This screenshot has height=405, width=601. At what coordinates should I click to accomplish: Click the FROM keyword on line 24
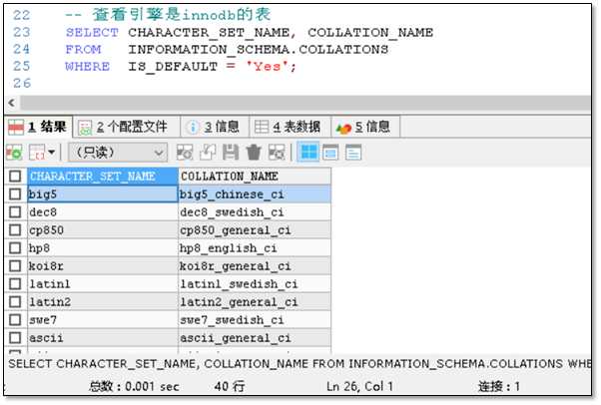[83, 50]
